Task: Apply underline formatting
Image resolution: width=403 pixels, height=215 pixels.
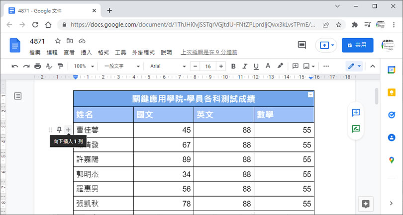Action: point(256,66)
